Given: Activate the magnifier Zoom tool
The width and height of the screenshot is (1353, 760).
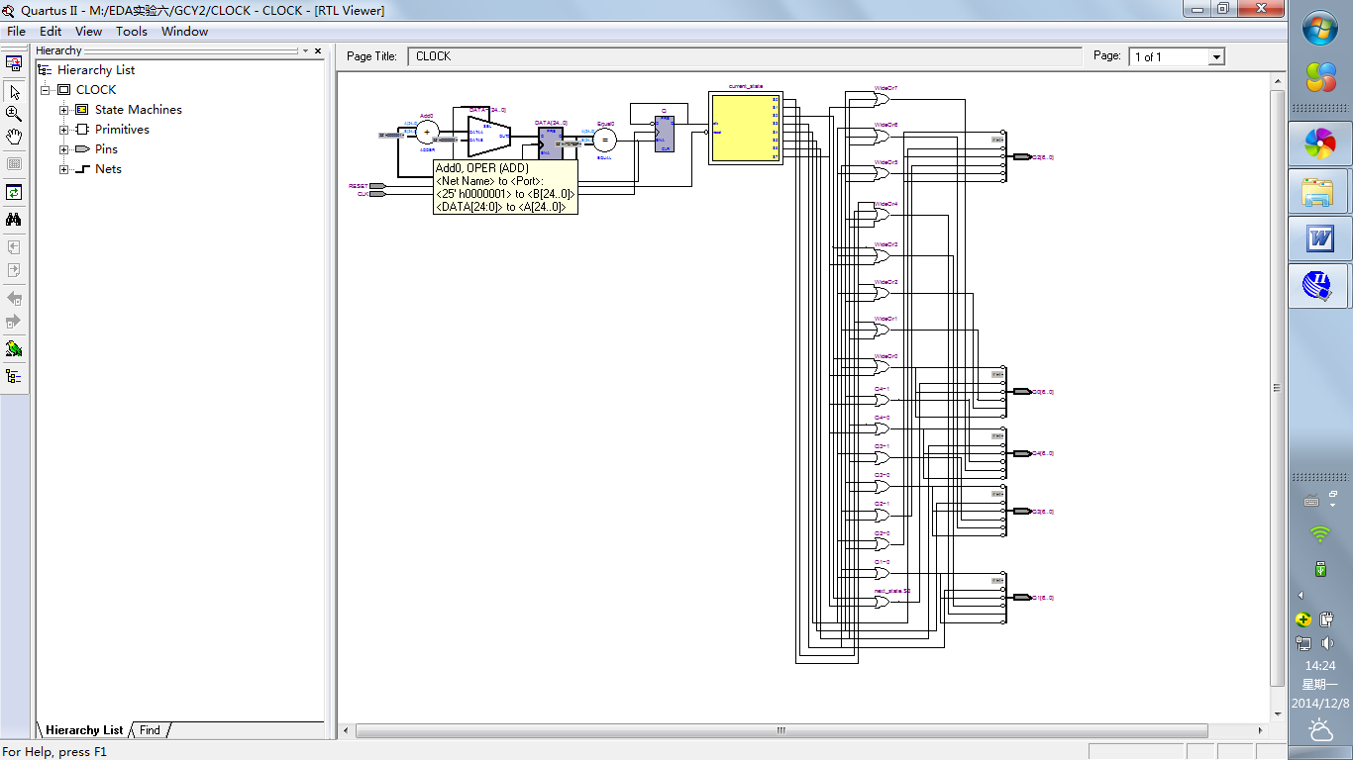Looking at the screenshot, I should coord(14,114).
